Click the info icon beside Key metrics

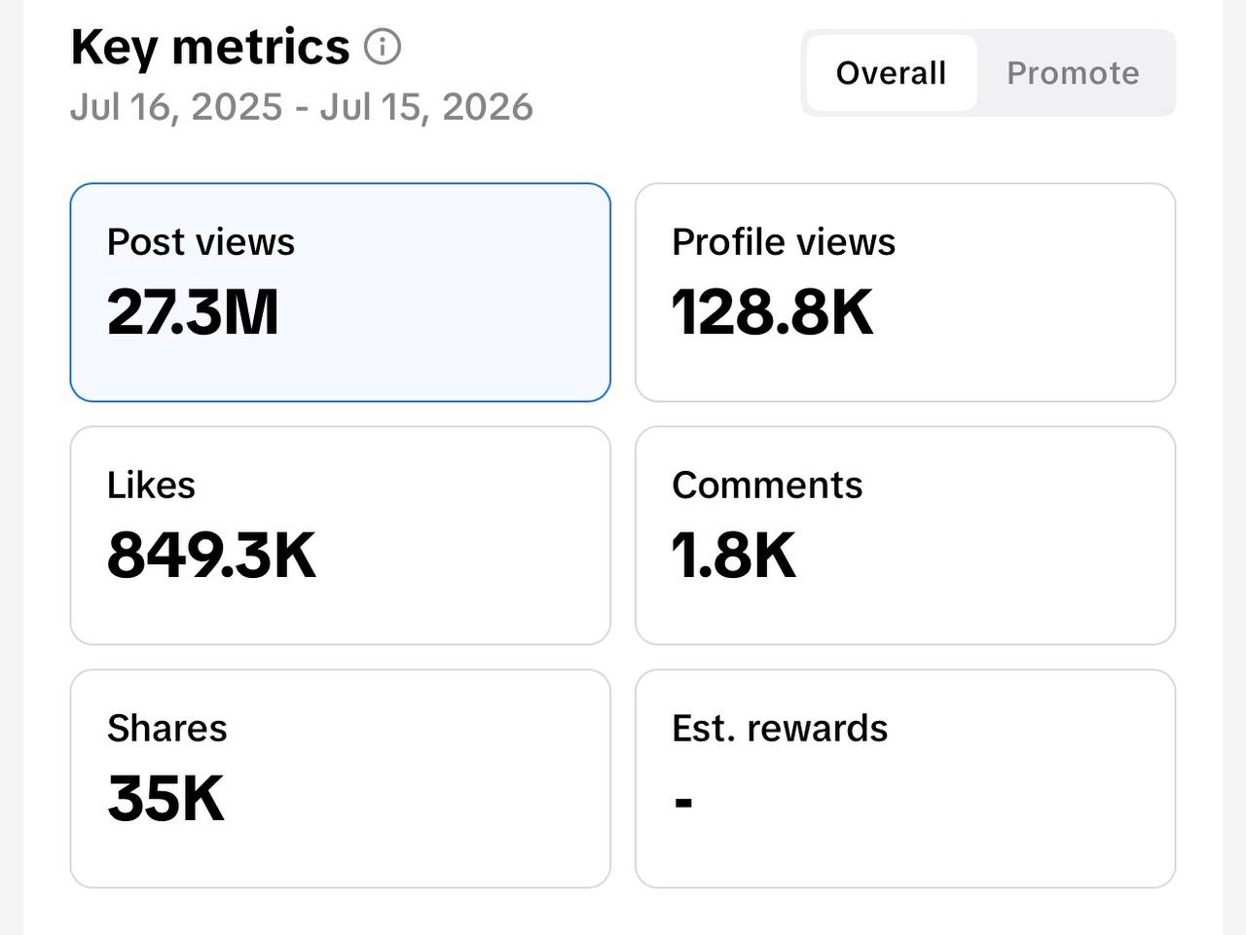coord(383,47)
